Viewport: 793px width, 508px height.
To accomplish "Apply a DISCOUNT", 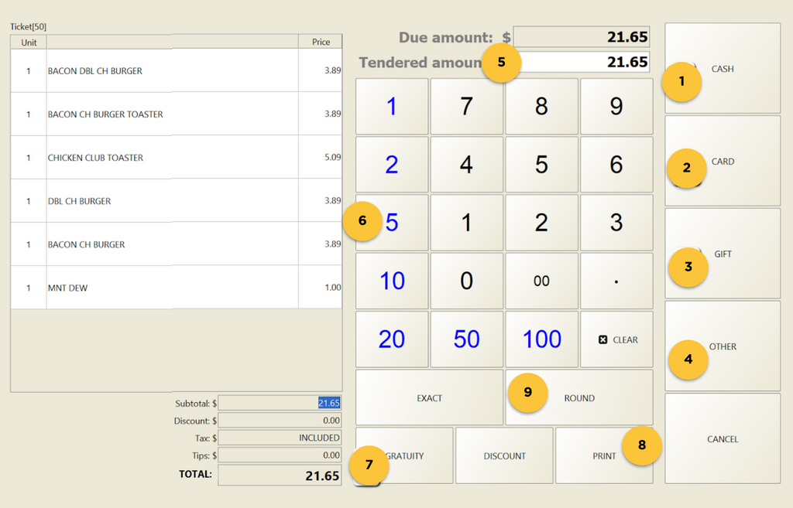I will point(504,455).
